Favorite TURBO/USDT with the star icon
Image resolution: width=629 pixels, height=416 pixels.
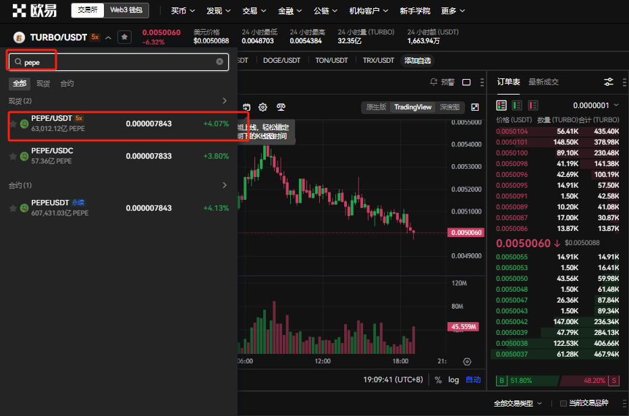pyautogui.click(x=124, y=37)
